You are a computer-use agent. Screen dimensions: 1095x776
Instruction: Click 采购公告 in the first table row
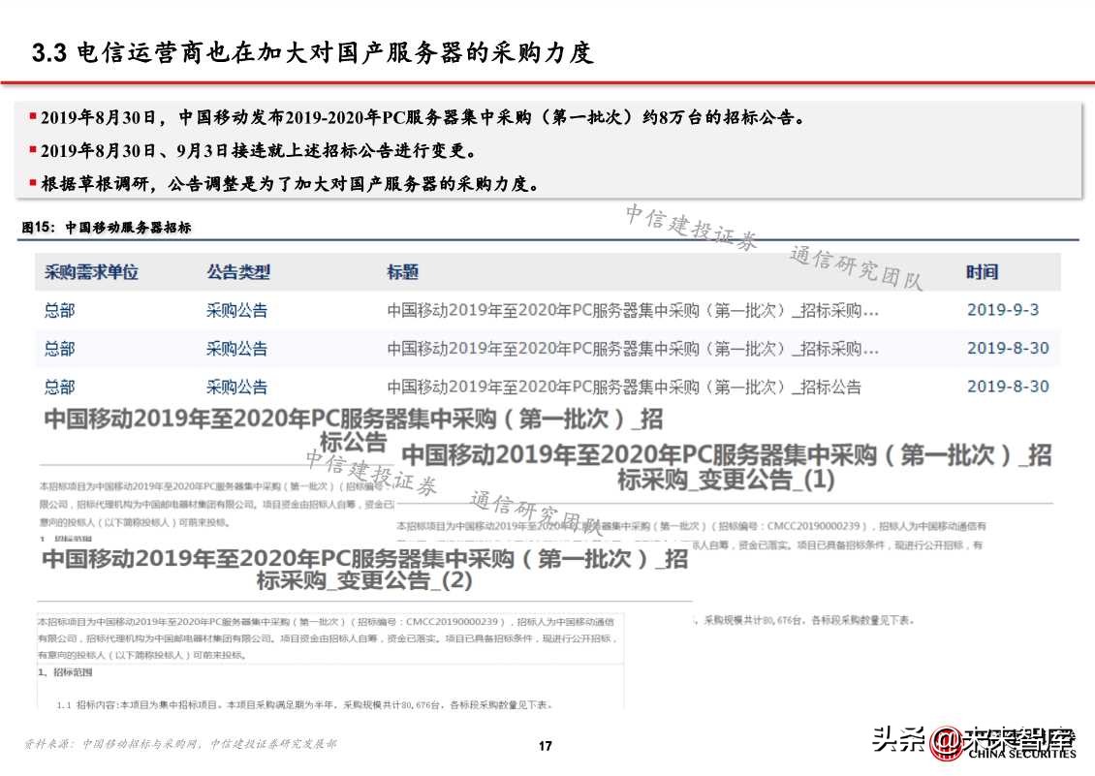click(235, 310)
